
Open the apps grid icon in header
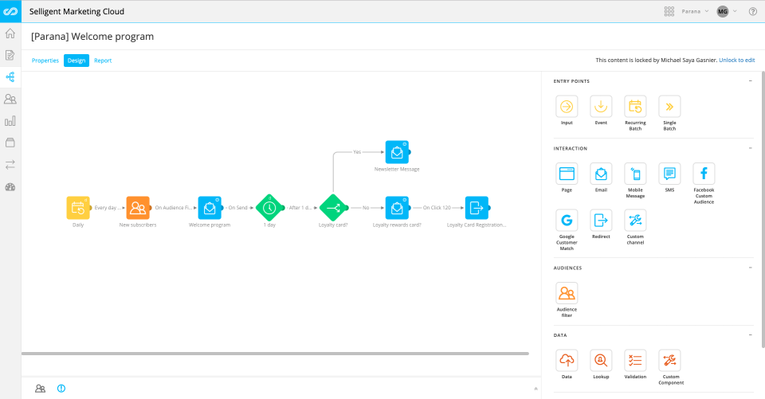(669, 11)
